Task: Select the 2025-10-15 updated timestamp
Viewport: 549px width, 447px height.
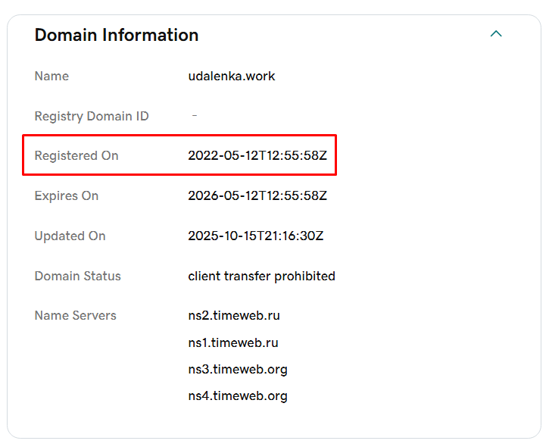Action: coord(256,236)
